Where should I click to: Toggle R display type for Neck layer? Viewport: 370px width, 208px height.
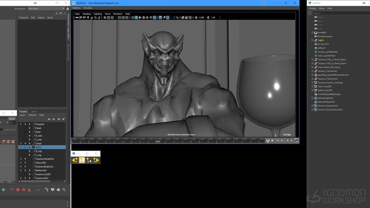point(29,132)
